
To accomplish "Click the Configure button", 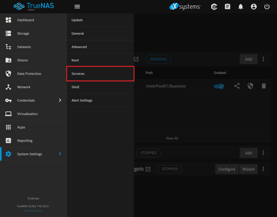I will pyautogui.click(x=227, y=169).
